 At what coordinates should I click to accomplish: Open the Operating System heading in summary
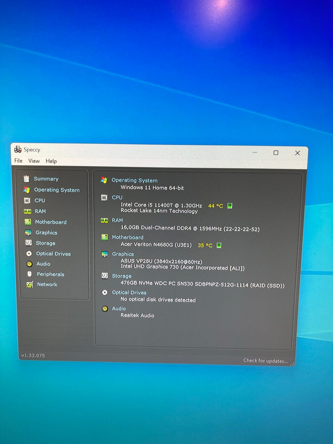click(134, 180)
